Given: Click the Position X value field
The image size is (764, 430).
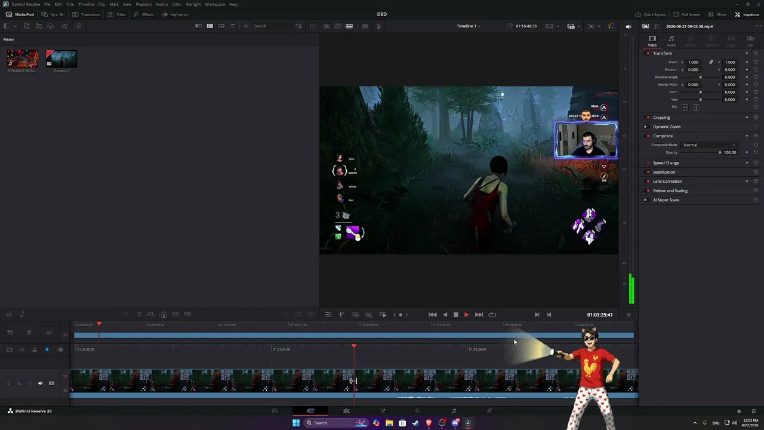Looking at the screenshot, I should 693,70.
